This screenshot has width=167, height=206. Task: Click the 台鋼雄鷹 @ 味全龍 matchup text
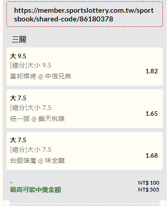[x=37, y=160]
